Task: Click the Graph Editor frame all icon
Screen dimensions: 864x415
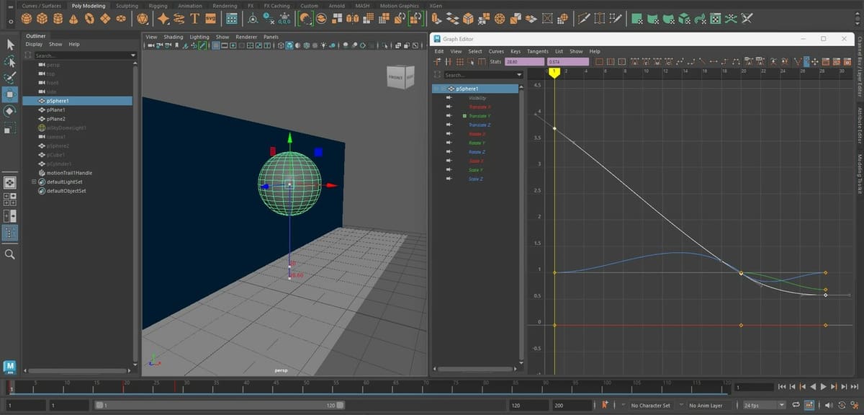Action: coord(599,62)
